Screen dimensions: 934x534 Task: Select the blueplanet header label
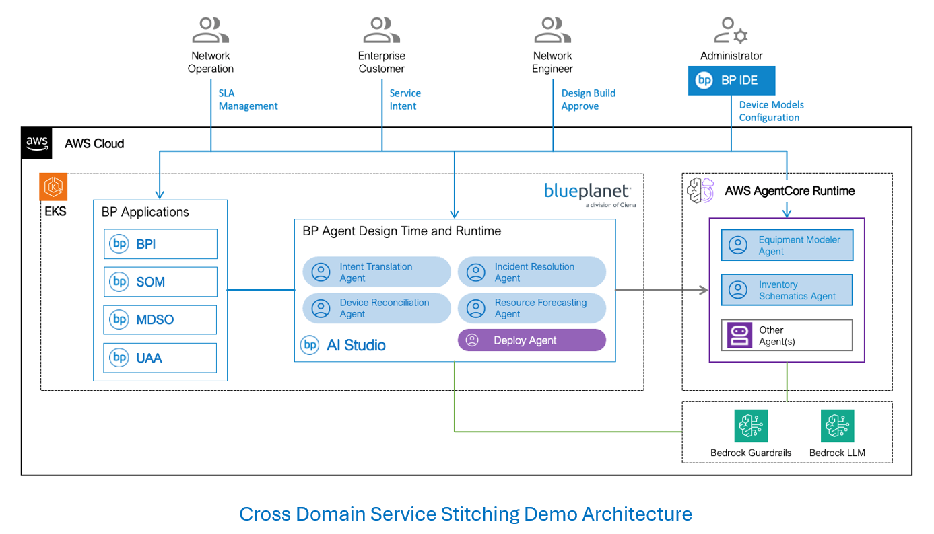click(587, 191)
